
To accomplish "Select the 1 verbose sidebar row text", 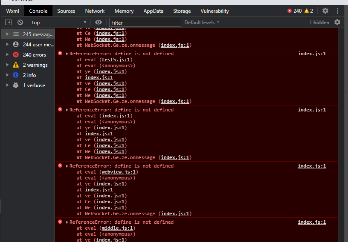I will (34, 85).
